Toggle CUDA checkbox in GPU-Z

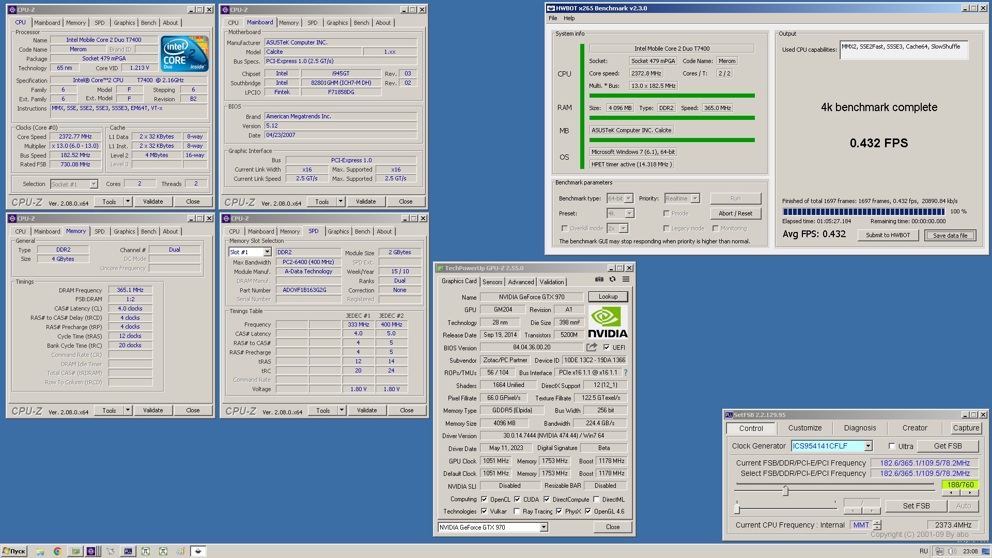click(517, 499)
